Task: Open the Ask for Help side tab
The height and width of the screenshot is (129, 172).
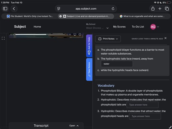Action: 89,46
